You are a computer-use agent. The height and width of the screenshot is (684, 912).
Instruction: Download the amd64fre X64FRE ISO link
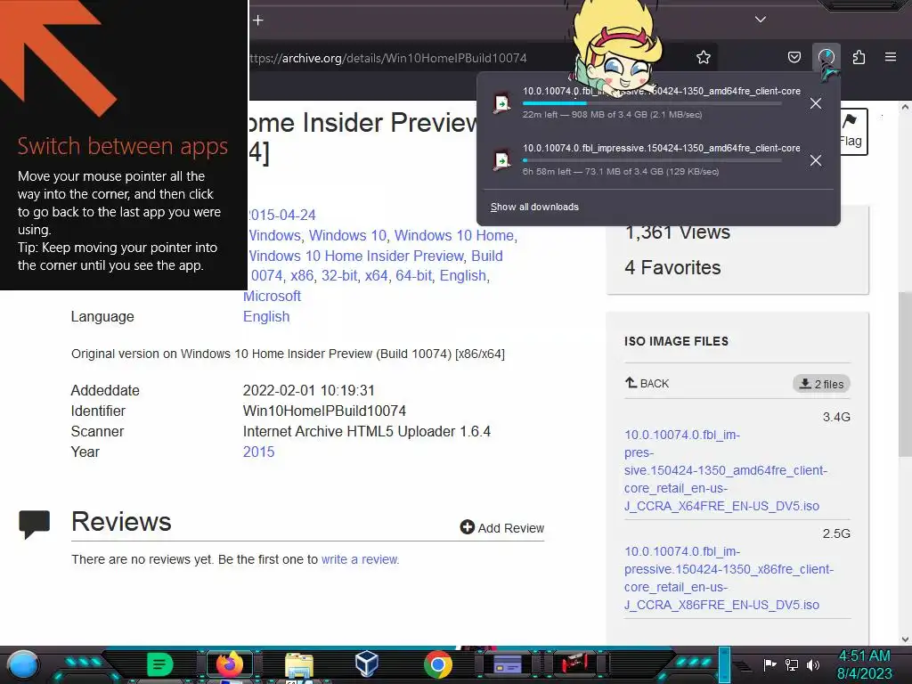click(x=725, y=470)
